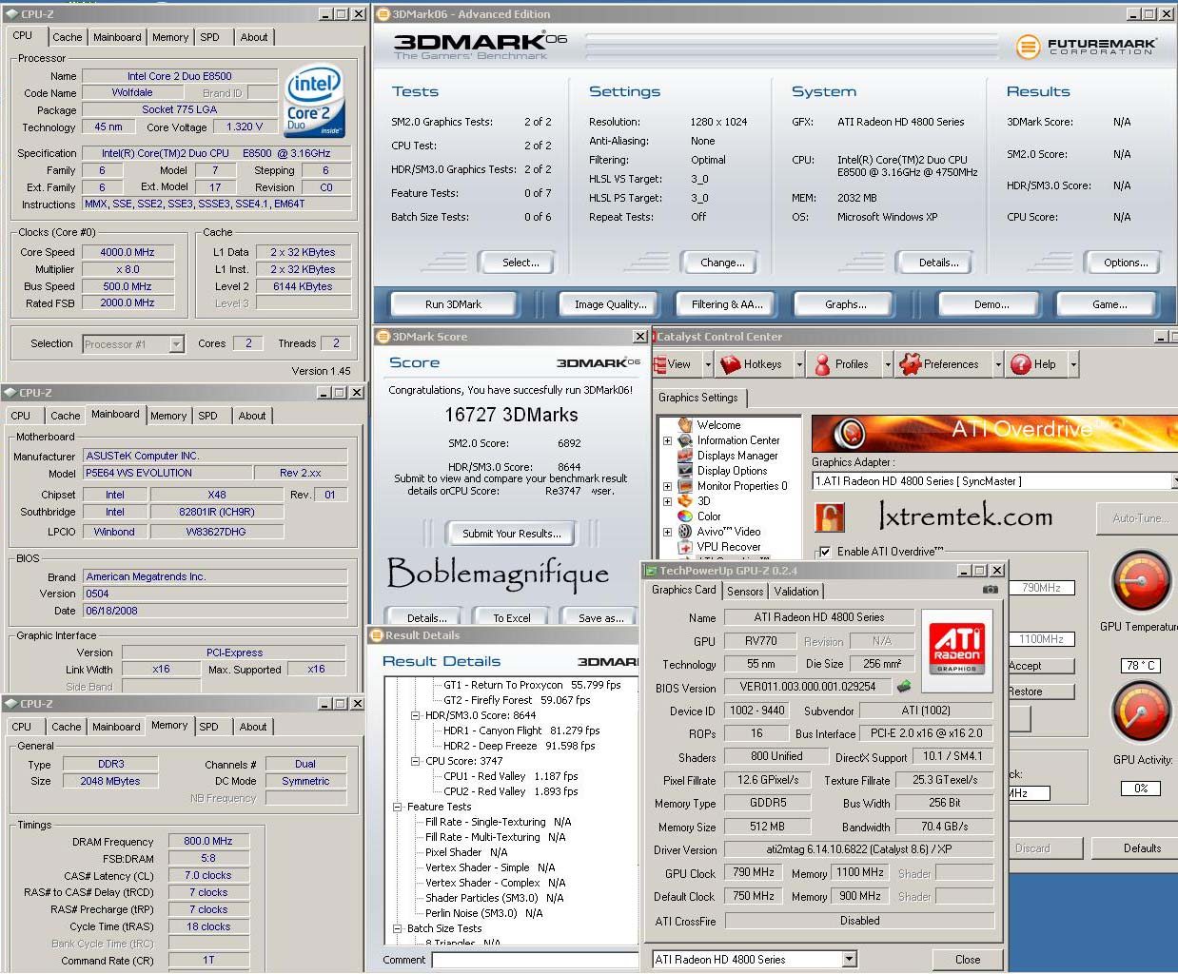Open the CPU-Z Processor #1 selection dropdown
This screenshot has width=1178, height=974.
click(176, 344)
